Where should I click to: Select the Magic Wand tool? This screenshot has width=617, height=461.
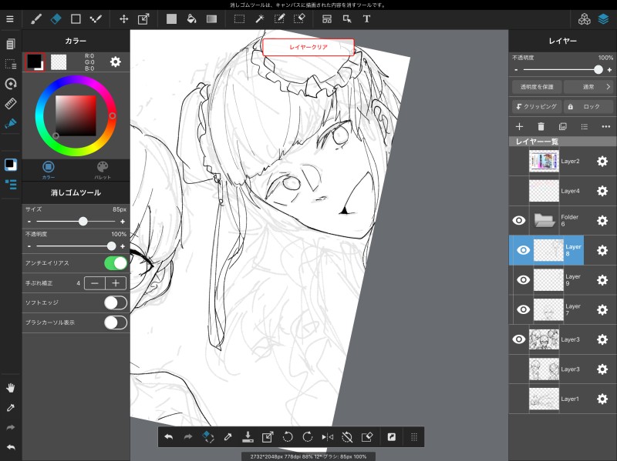(259, 18)
